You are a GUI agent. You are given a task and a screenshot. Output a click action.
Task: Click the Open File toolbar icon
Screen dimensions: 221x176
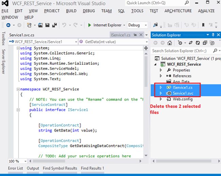40,25
